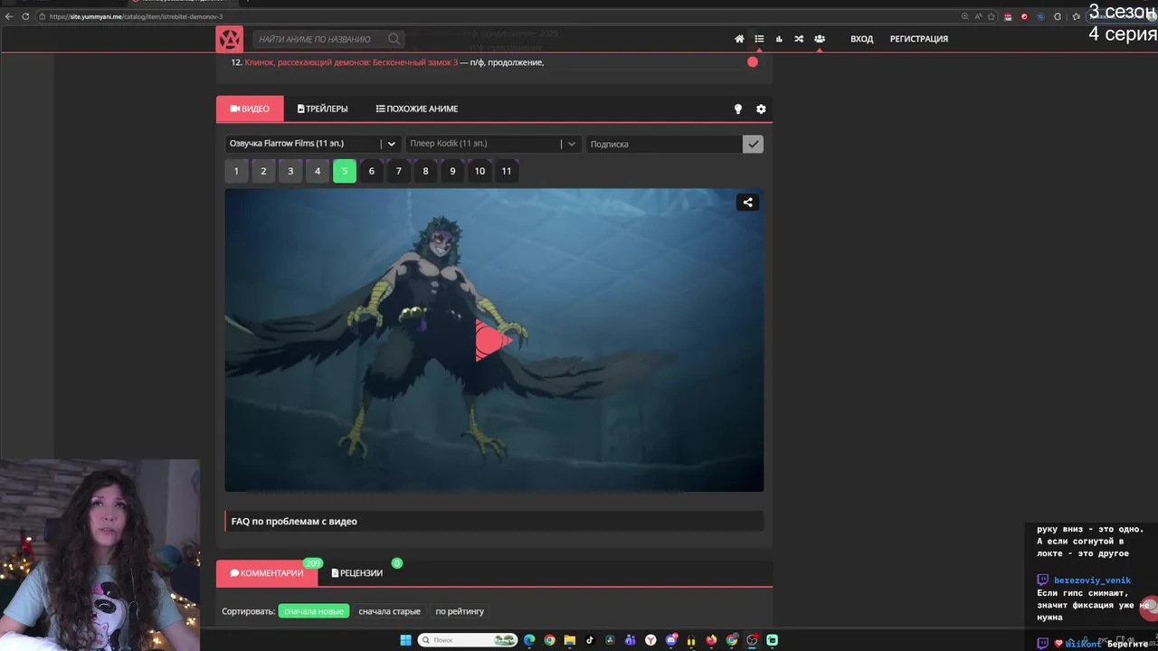Viewport: 1158px width, 651px height.
Task: Open the player settings gear icon
Action: (x=761, y=108)
